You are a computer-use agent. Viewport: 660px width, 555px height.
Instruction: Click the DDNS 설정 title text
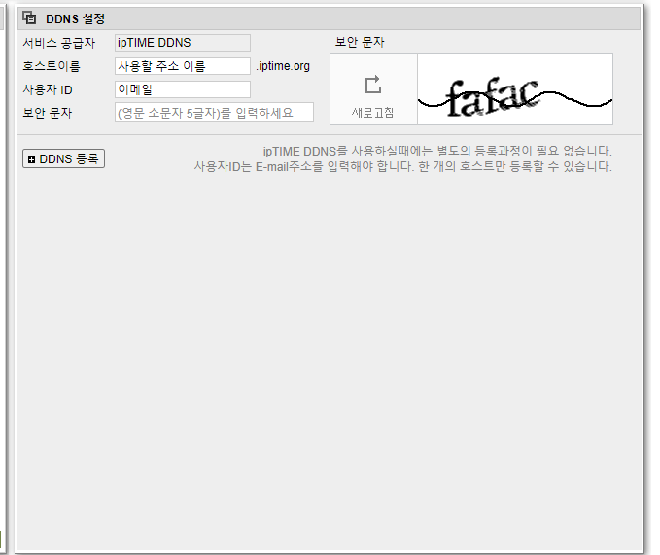tap(76, 18)
